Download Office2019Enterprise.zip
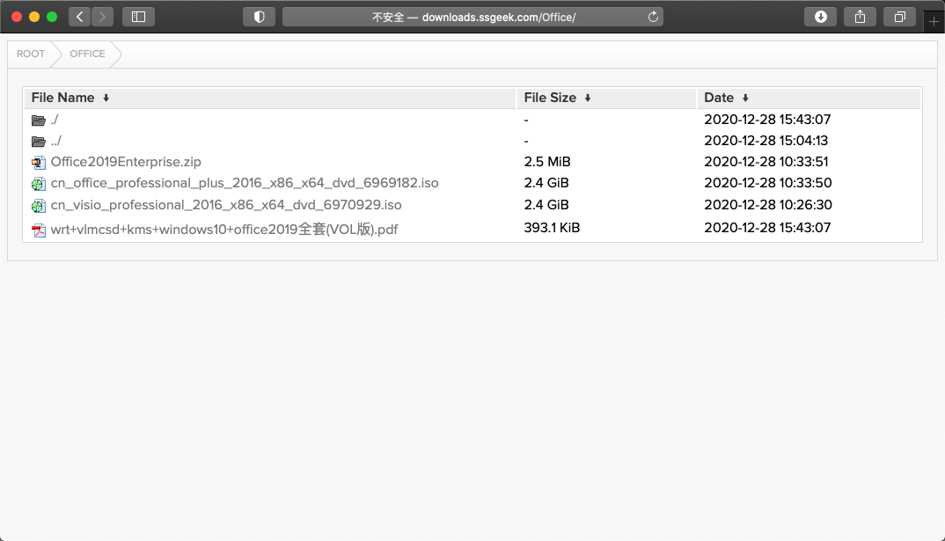This screenshot has width=945, height=541. tap(126, 162)
